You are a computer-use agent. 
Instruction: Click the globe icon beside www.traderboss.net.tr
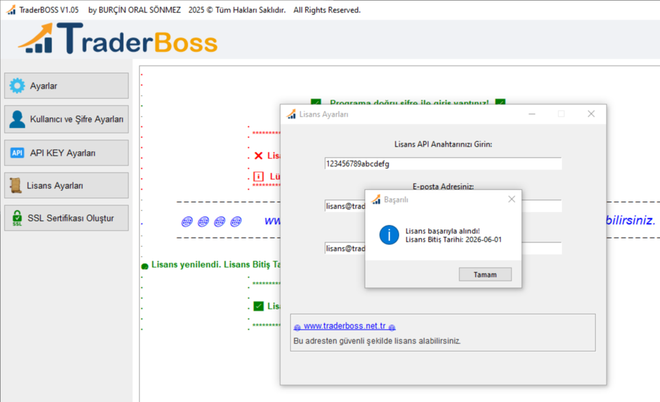[298, 326]
